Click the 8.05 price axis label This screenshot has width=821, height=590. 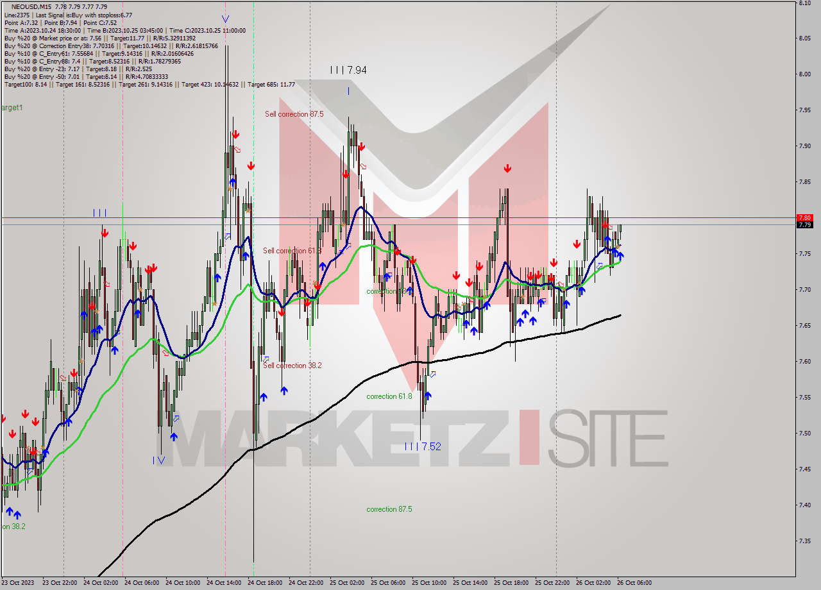(805, 38)
